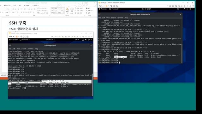The width and height of the screenshot is (202, 114).
Task: Click power icon in embedded VM GNOME bar
Action: coord(89,40)
